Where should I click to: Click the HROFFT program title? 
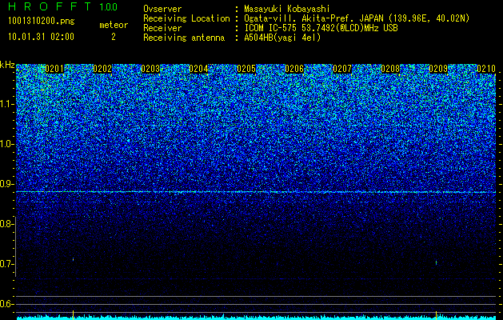(x=50, y=6)
